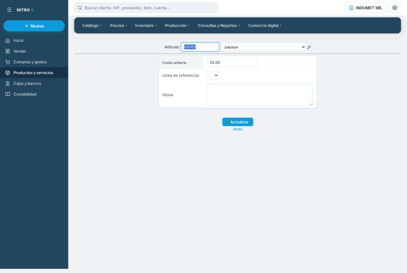Open INDUMET SRL company selector
407x273 pixels.
365,8
